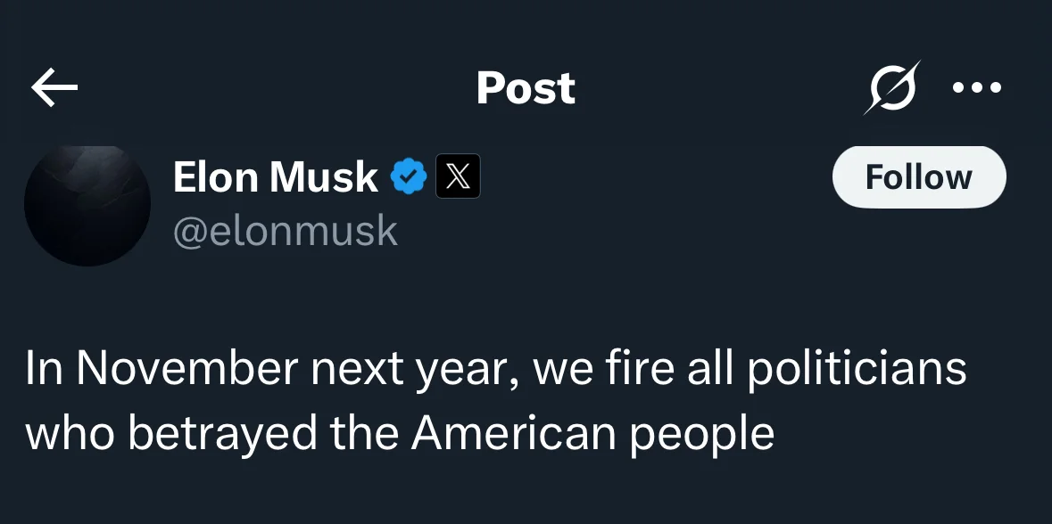This screenshot has height=524, width=1052.
Task: Click the X affiliation badge
Action: [x=458, y=176]
